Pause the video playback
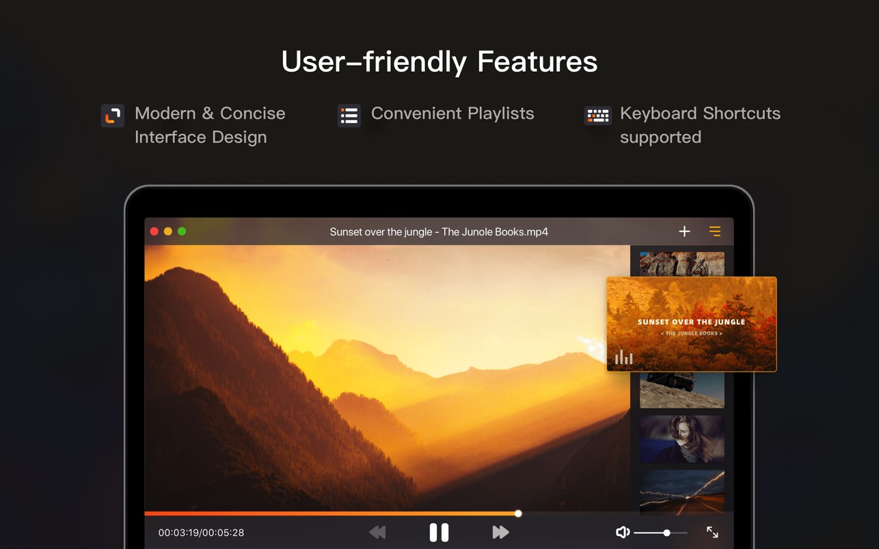Image resolution: width=879 pixels, height=549 pixels. (439, 532)
